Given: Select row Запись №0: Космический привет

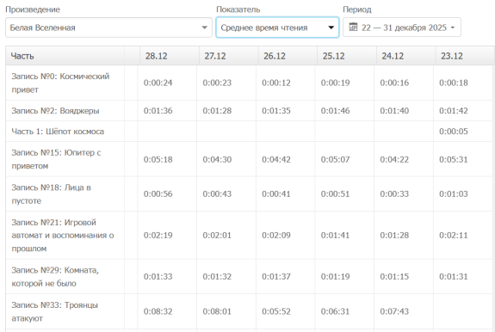Looking at the screenshot, I should coord(249,83).
